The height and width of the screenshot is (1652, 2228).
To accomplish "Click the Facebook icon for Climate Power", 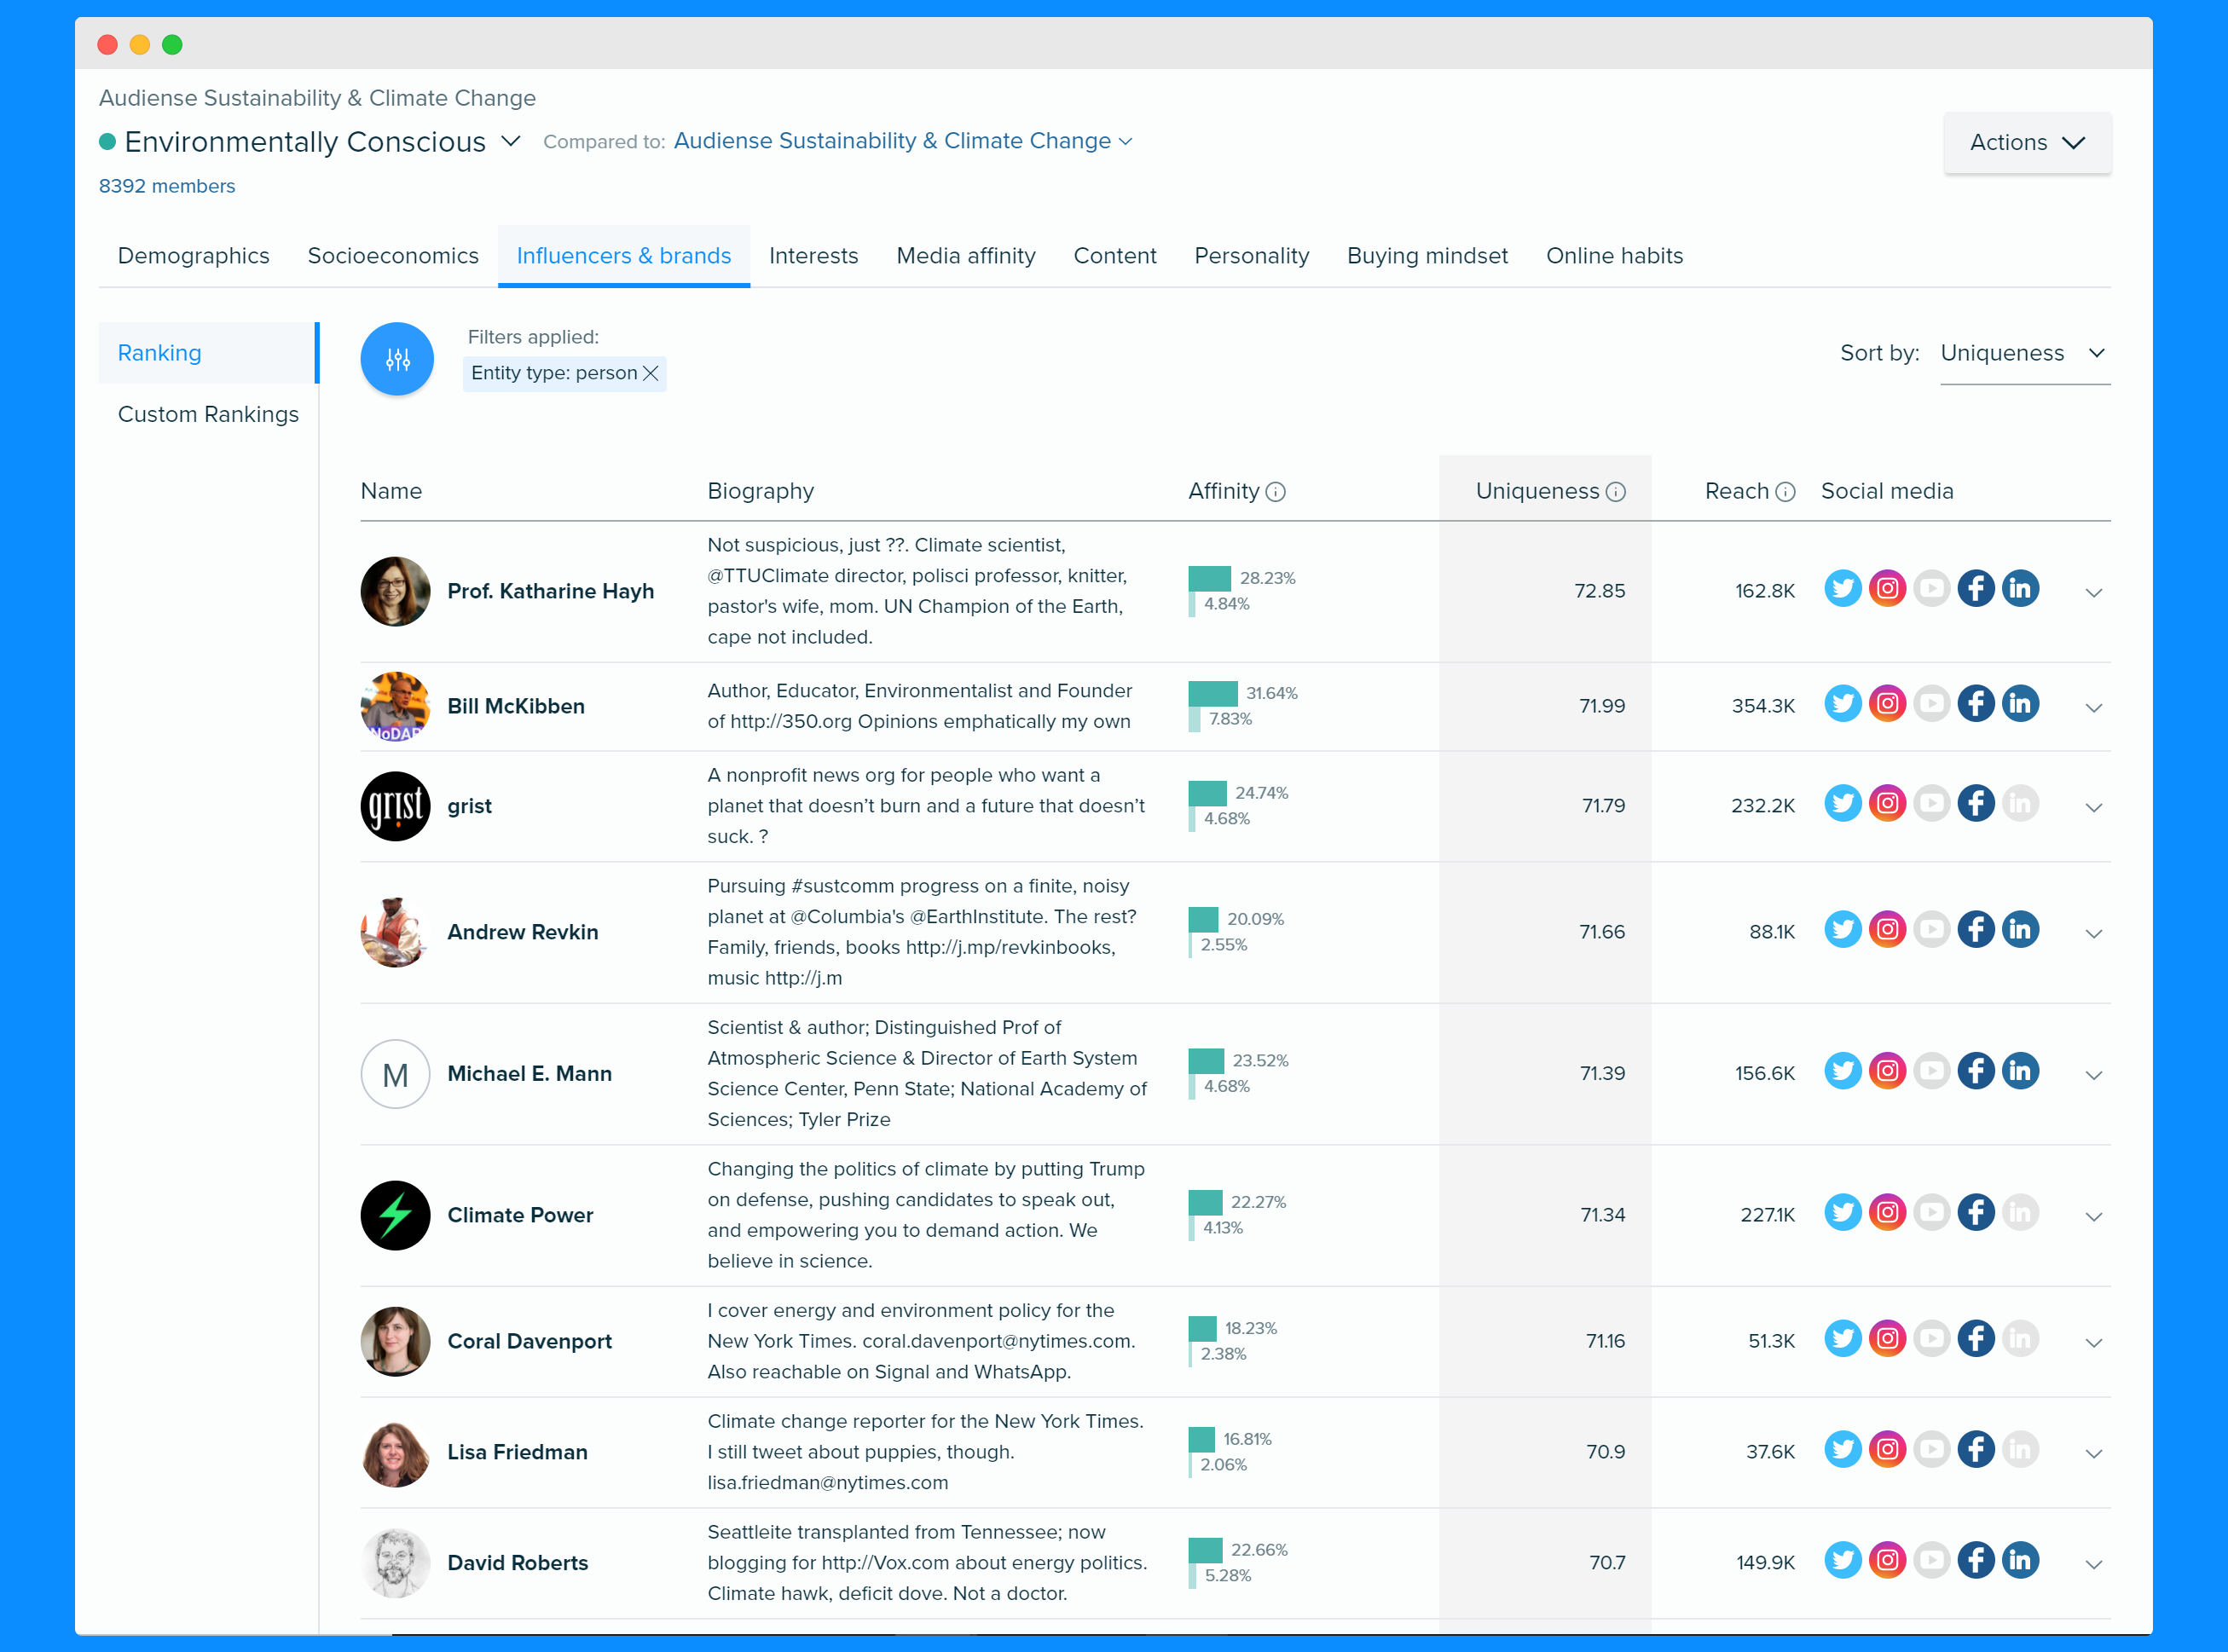I will (1975, 1215).
